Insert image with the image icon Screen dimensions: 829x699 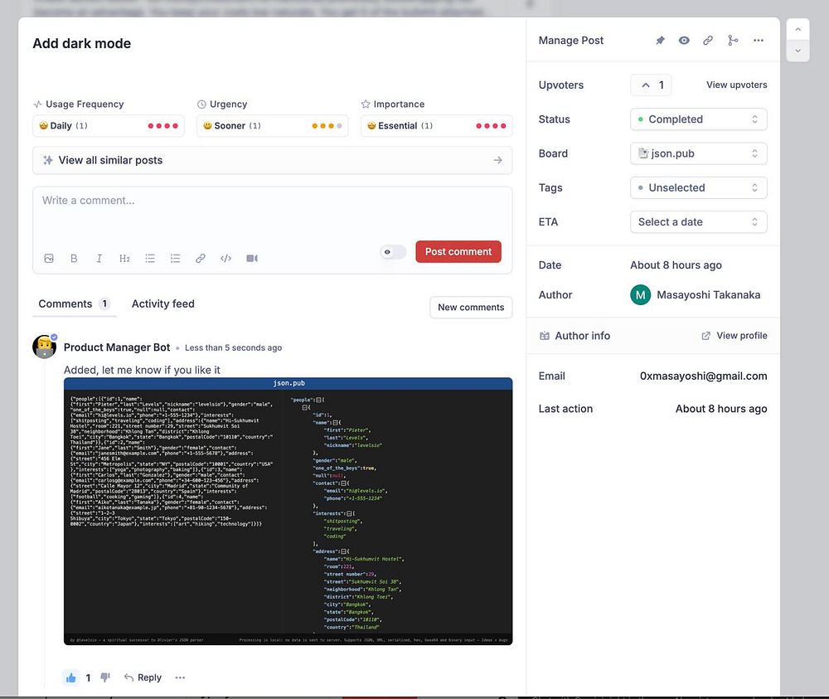49,259
